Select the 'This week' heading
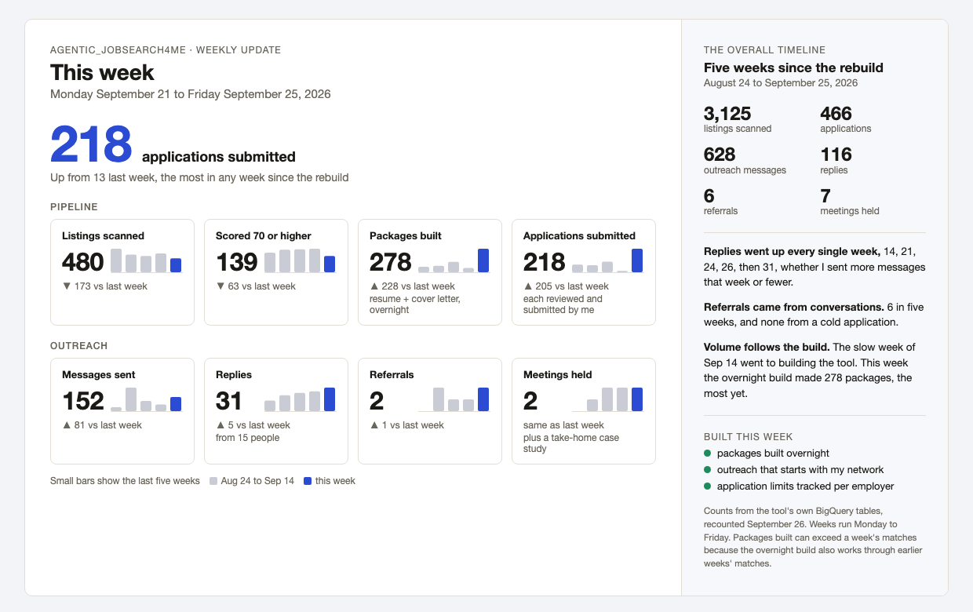 coord(102,73)
